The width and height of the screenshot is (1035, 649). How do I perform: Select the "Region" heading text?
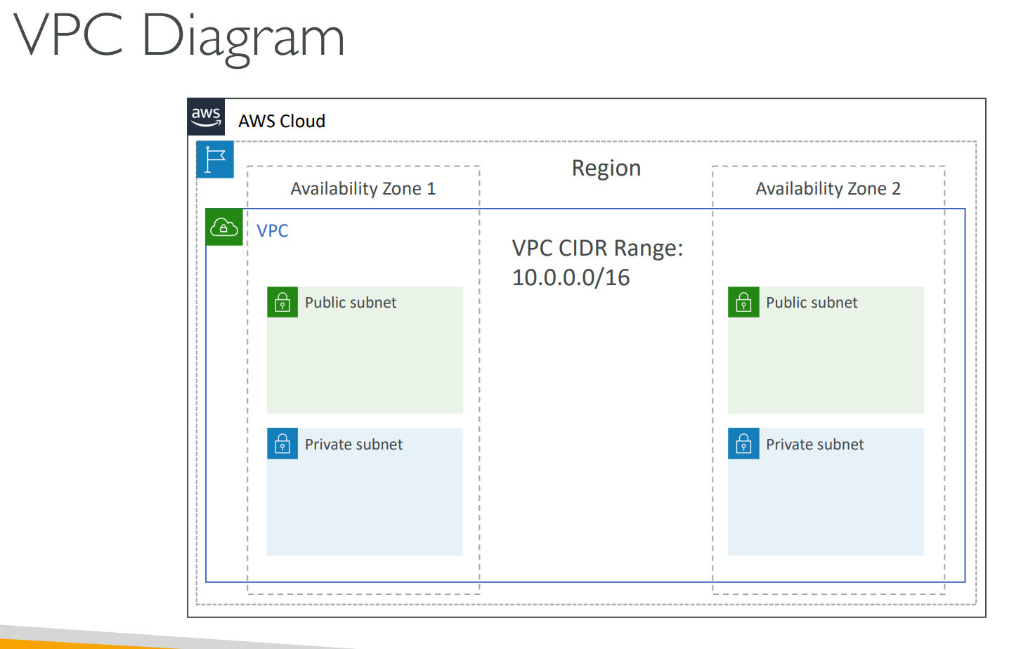[606, 169]
